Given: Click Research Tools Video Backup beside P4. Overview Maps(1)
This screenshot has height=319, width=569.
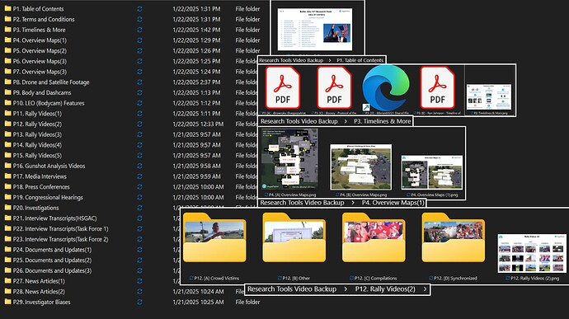Looking at the screenshot, I should click(x=302, y=203).
